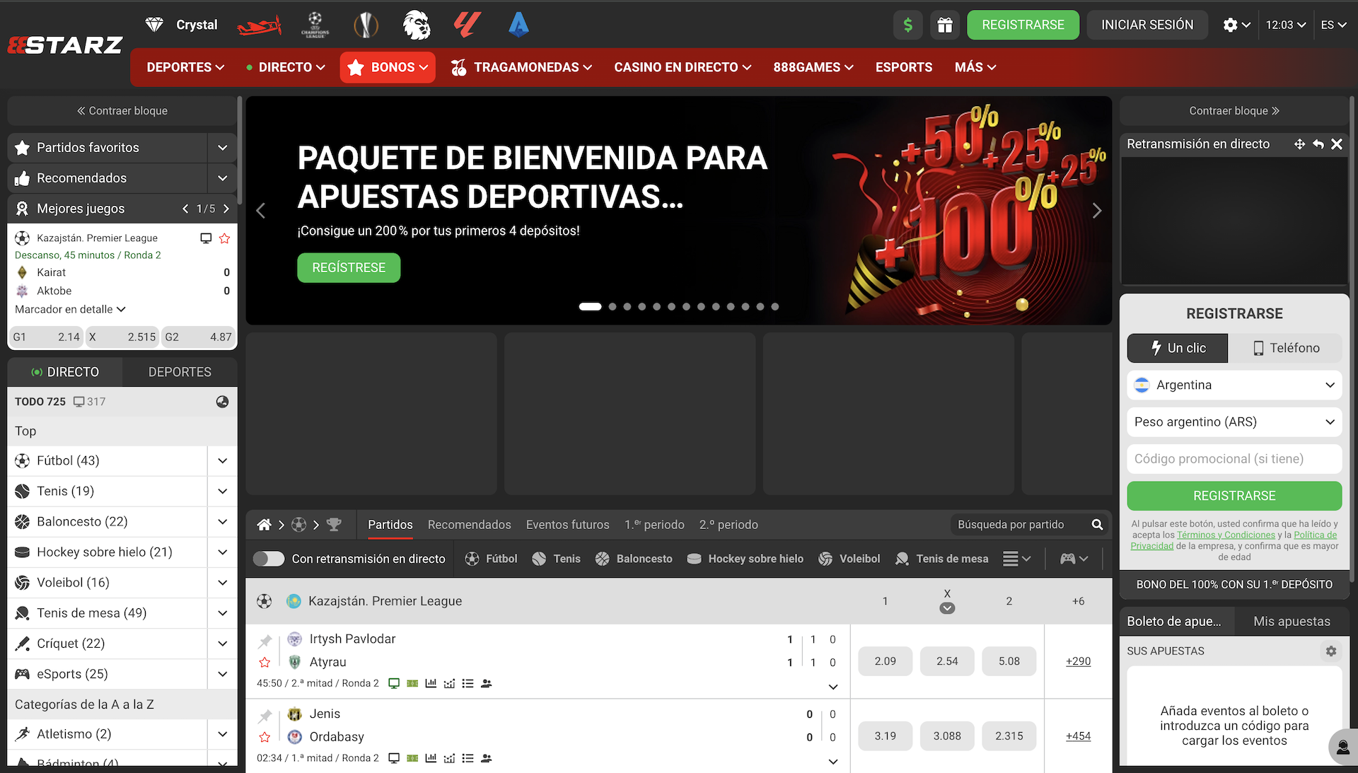Click INICIAR SESIÓN in the header
This screenshot has height=773, width=1358.
pos(1147,24)
